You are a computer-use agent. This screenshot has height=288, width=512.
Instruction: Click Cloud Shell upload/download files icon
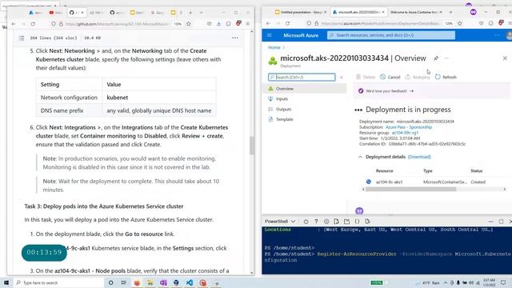click(x=336, y=222)
